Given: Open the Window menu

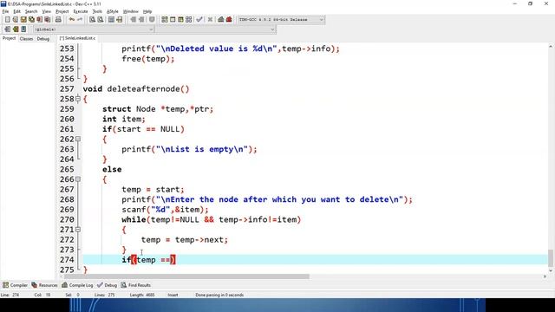Looking at the screenshot, I should [131, 11].
